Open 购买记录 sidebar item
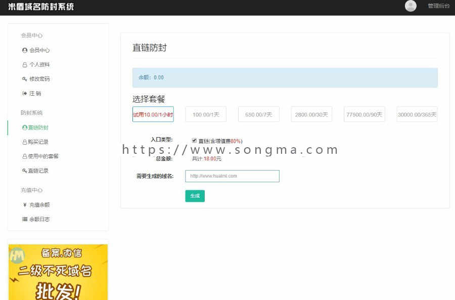This screenshot has height=300, width=455. click(x=38, y=142)
